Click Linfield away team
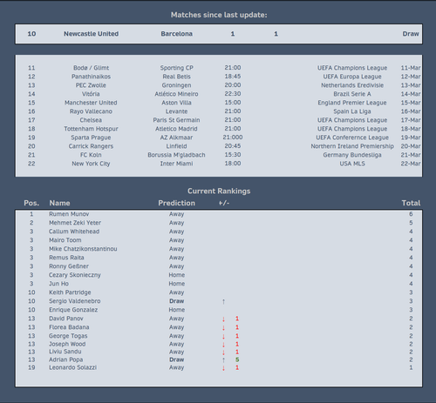 tap(176, 146)
